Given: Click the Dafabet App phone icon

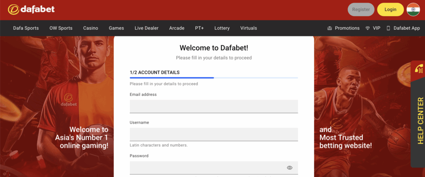Looking at the screenshot, I should pos(388,28).
